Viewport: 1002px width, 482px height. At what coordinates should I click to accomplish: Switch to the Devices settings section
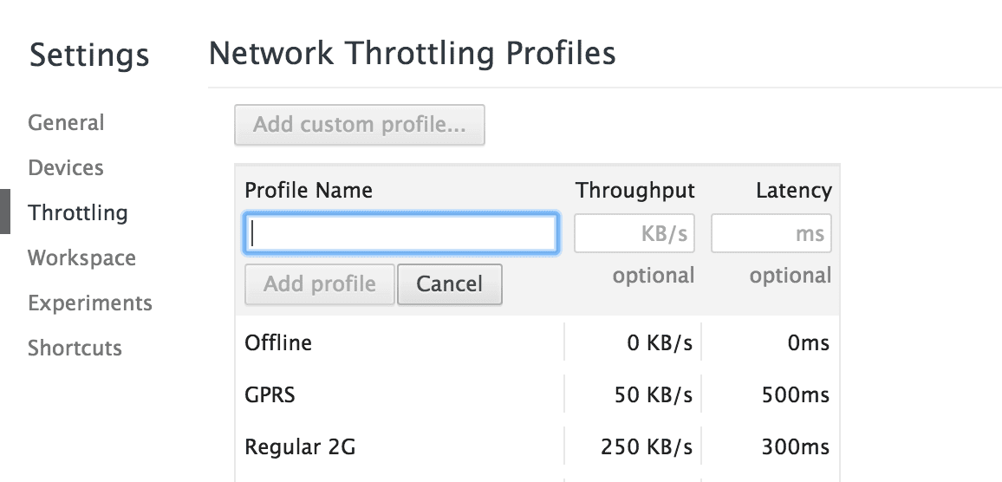point(66,168)
